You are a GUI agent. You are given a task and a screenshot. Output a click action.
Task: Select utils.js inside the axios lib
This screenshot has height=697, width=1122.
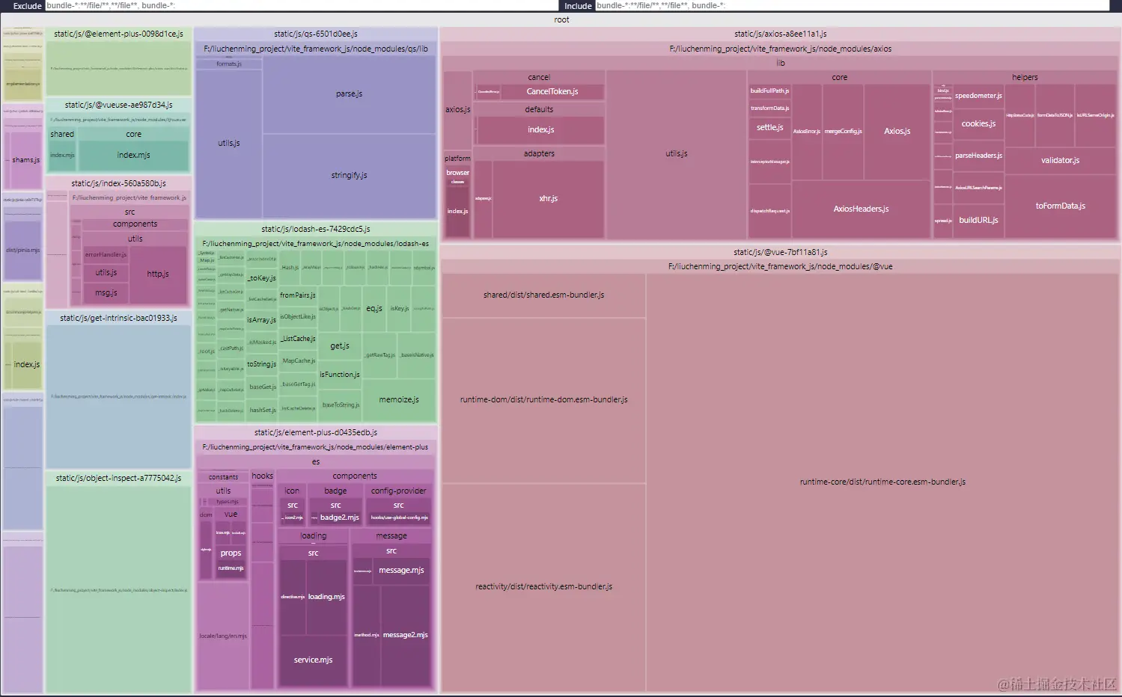[x=676, y=154]
